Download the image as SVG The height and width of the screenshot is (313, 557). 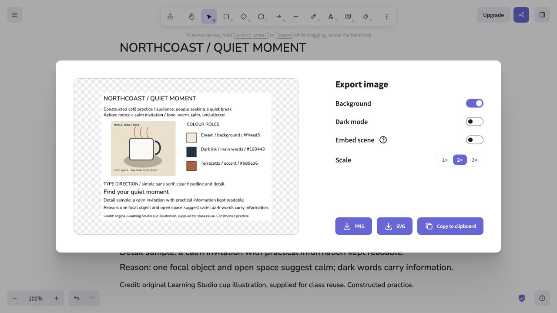tap(395, 226)
